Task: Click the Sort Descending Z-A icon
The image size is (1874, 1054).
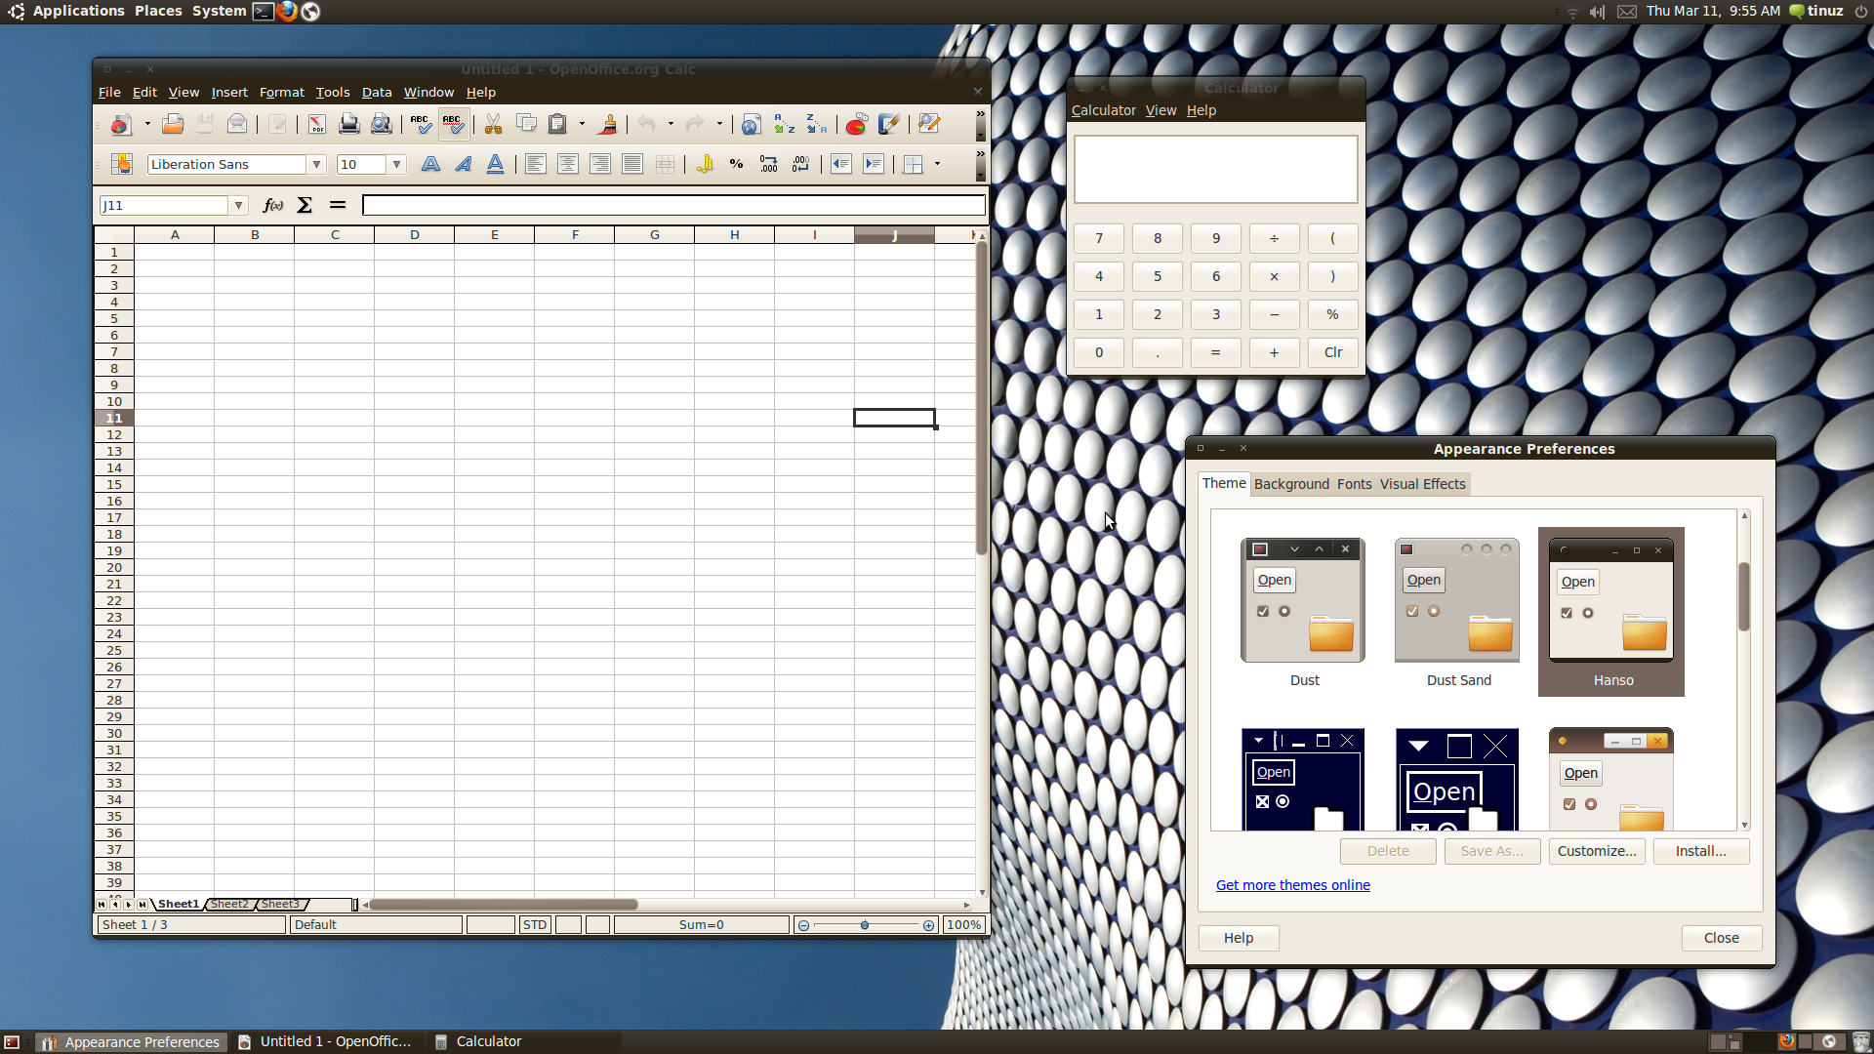Action: coord(816,124)
